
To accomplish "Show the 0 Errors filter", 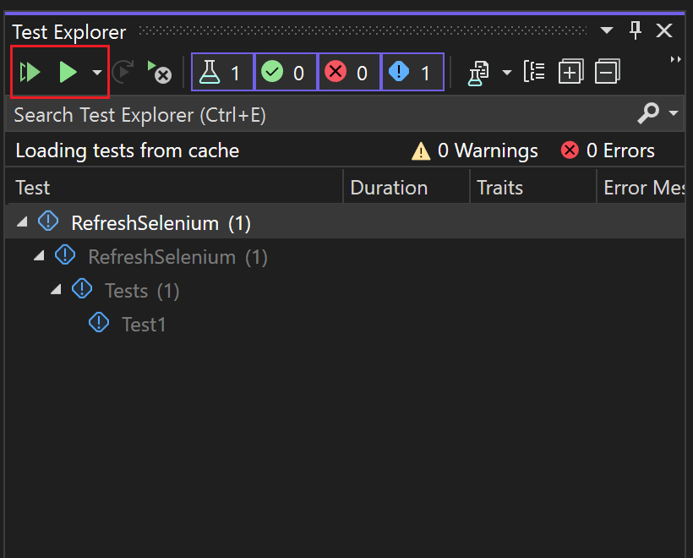I will point(607,150).
